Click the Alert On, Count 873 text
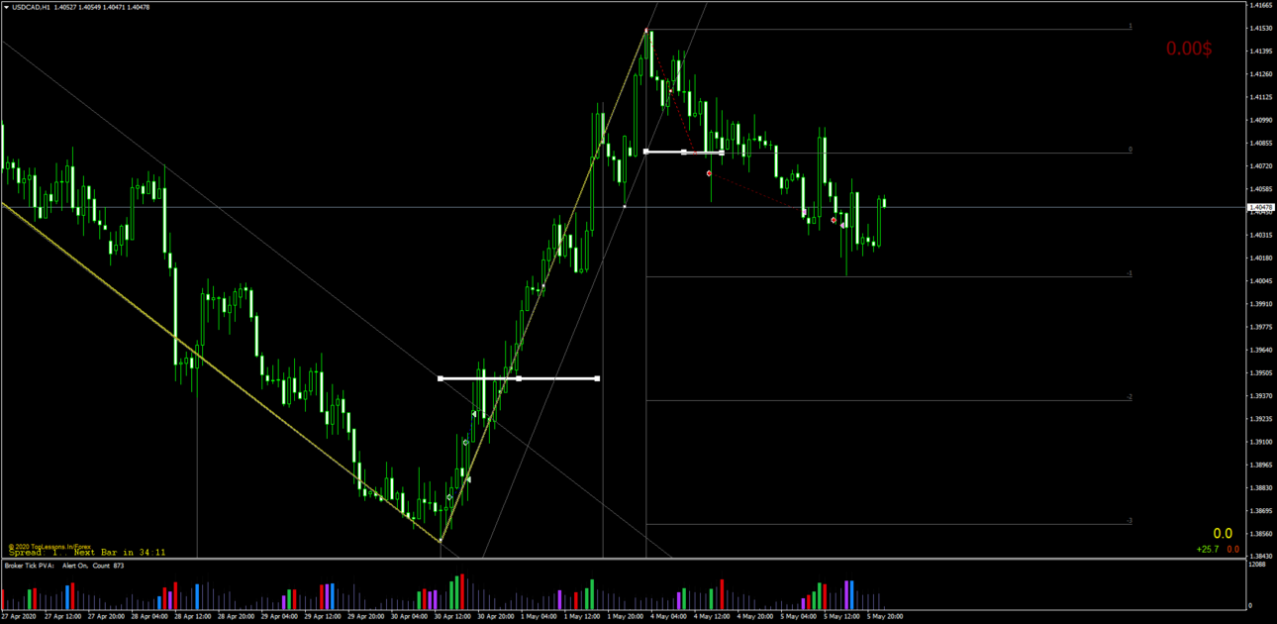 tap(94, 566)
